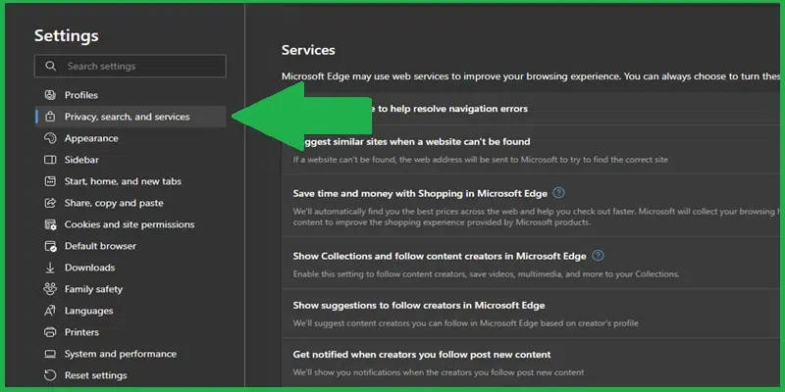This screenshot has width=785, height=392.
Task: Go to Default browser settings
Action: pos(100,246)
